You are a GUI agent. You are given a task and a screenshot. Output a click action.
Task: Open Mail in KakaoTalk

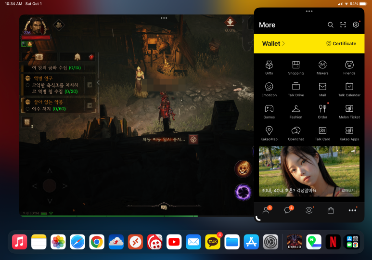[x=322, y=90]
